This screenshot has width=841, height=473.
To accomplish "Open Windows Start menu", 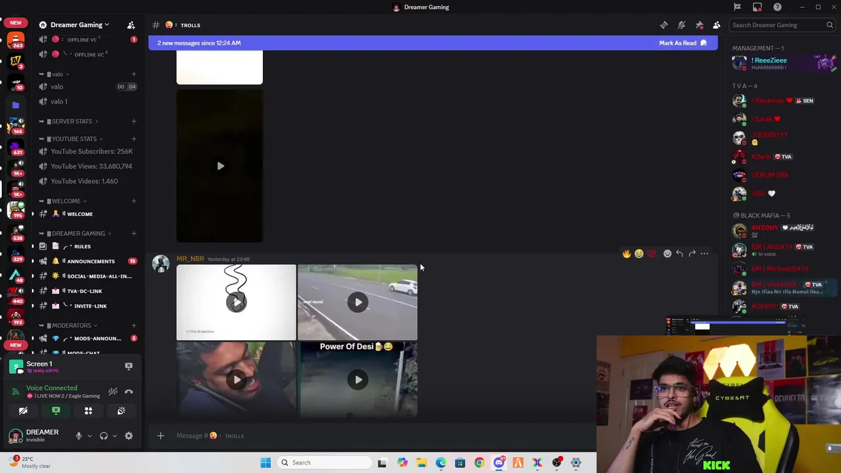I will point(265,462).
